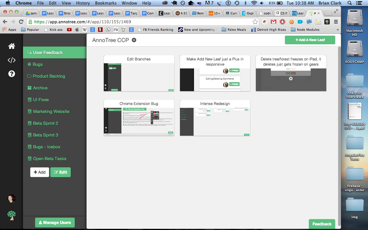
Task: Click the Edit branches button
Action: [x=60, y=172]
